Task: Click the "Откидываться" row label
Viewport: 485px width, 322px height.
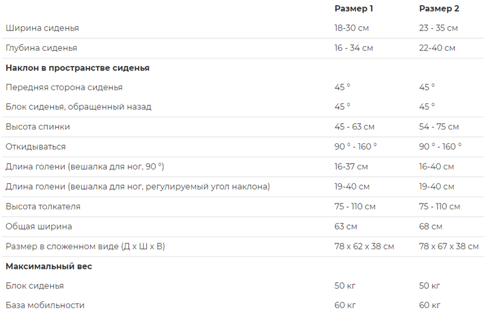Action: [x=36, y=147]
